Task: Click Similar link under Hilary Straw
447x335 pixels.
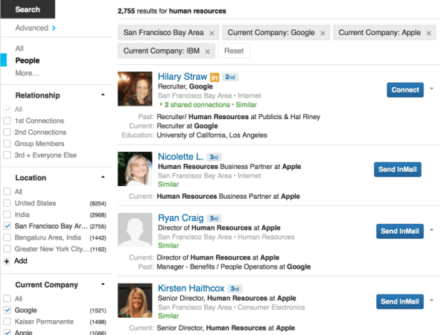Action: click(x=246, y=105)
